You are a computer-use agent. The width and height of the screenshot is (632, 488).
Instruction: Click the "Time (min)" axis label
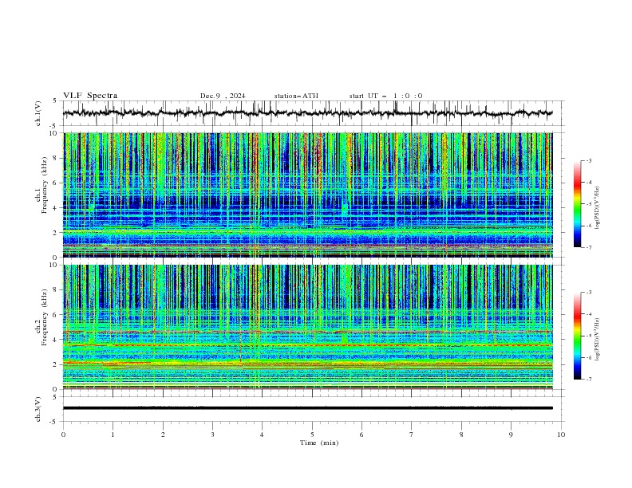pos(319,443)
